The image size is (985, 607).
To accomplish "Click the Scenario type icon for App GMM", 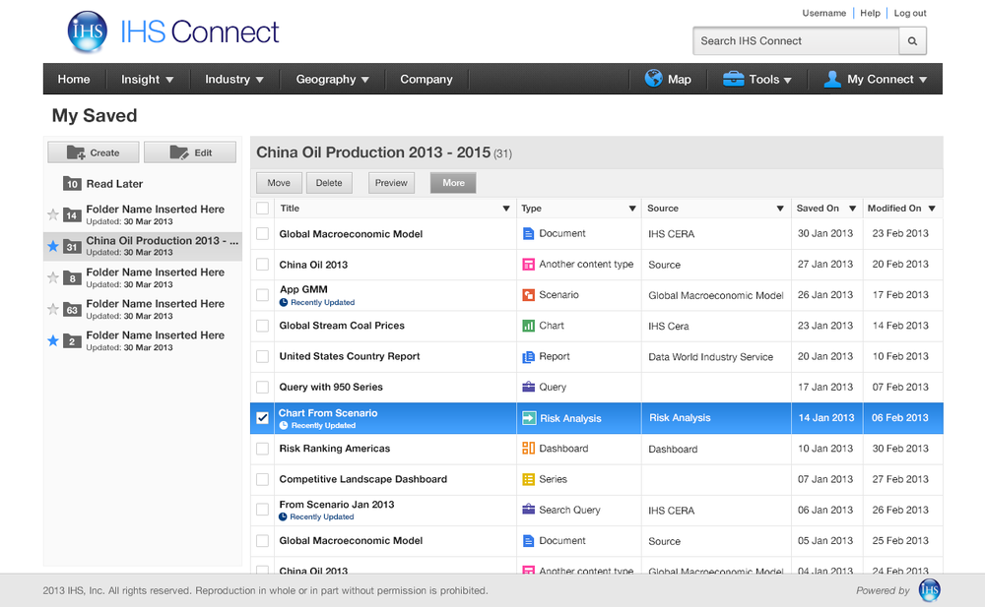I will 528,295.
